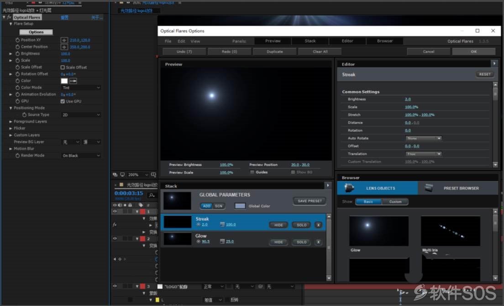Switch to the Lens Objects tab
Screen dimensions: 504x306
click(378, 188)
